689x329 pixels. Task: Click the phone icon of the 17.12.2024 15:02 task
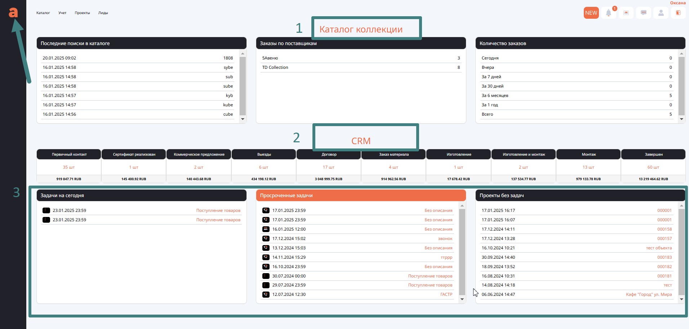point(266,239)
